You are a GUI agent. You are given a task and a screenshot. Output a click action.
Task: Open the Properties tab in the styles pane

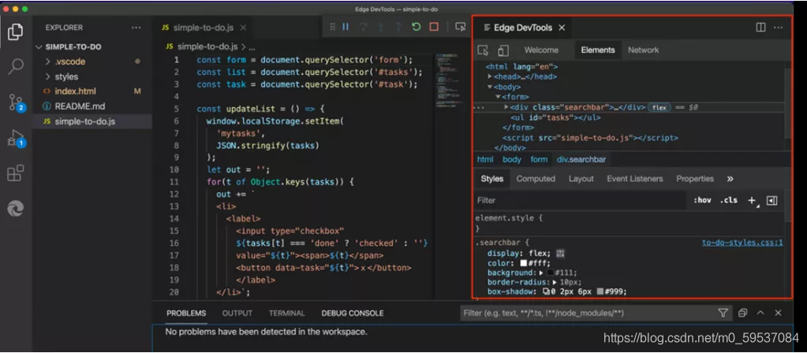[695, 179]
